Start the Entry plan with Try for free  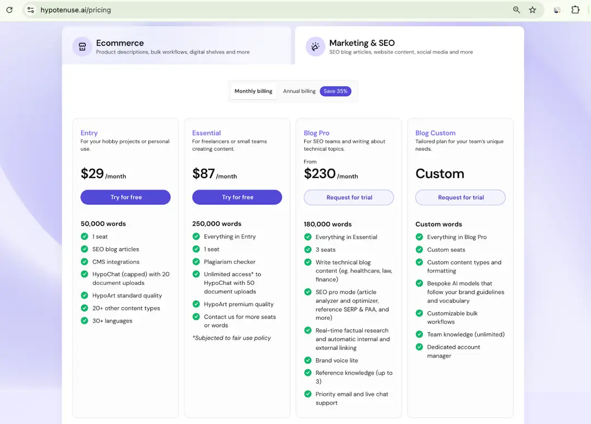click(125, 197)
